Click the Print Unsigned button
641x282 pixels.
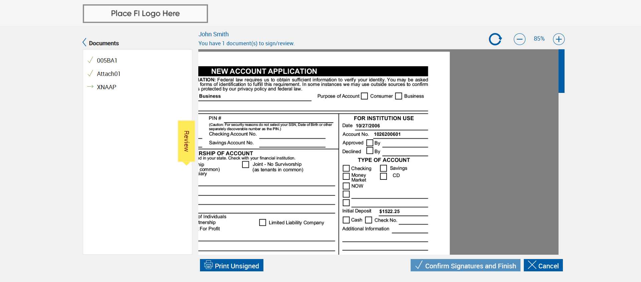coord(232,265)
